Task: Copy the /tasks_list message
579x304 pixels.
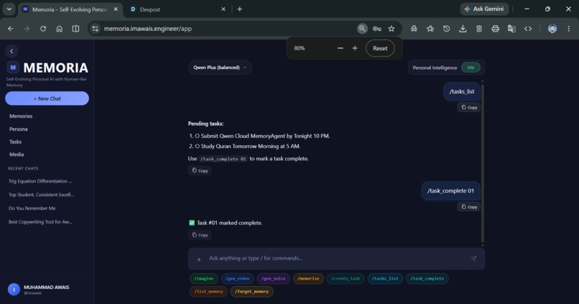Action: click(x=469, y=108)
